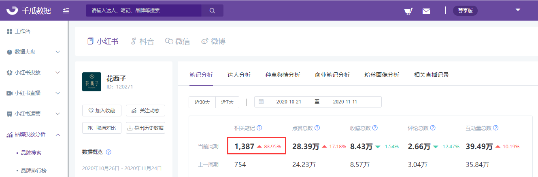Click the calendar icon in date picker
Screen dimensions: 538x177
point(261,102)
